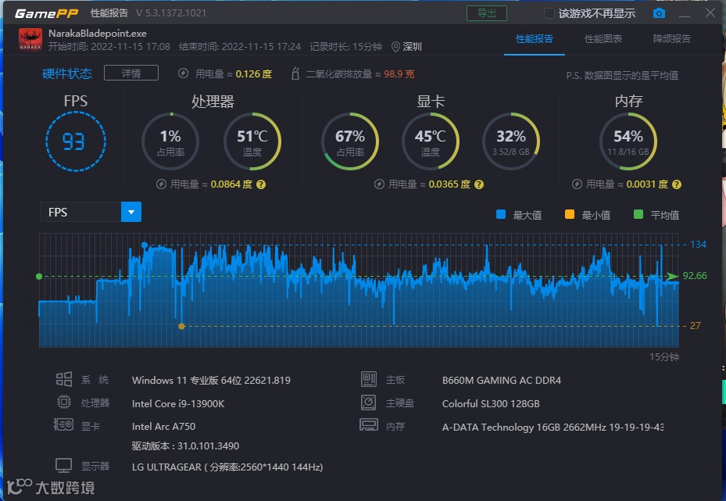The height and width of the screenshot is (501, 726).
Task: Click the memory 54% gauge
Action: click(x=628, y=141)
